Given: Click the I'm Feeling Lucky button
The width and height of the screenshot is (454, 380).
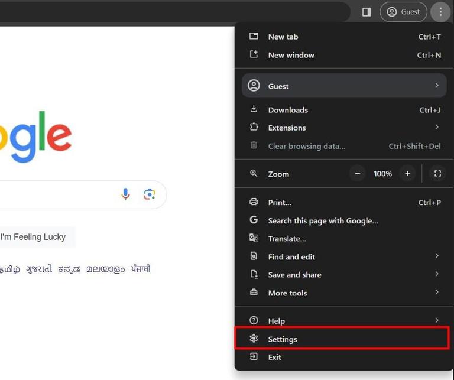Looking at the screenshot, I should point(33,237).
